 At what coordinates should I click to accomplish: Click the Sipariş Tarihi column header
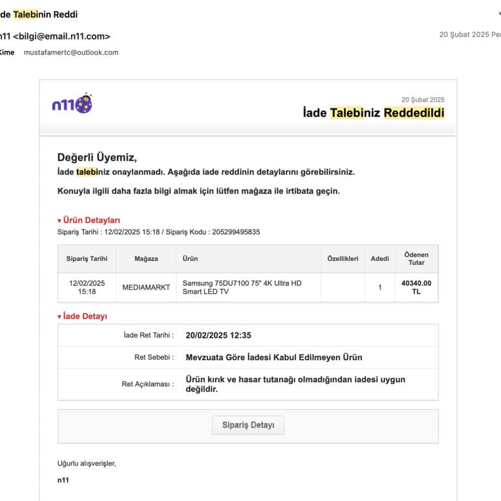pyautogui.click(x=87, y=259)
